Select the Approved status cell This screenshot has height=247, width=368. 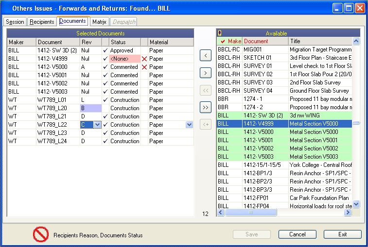pos(124,50)
